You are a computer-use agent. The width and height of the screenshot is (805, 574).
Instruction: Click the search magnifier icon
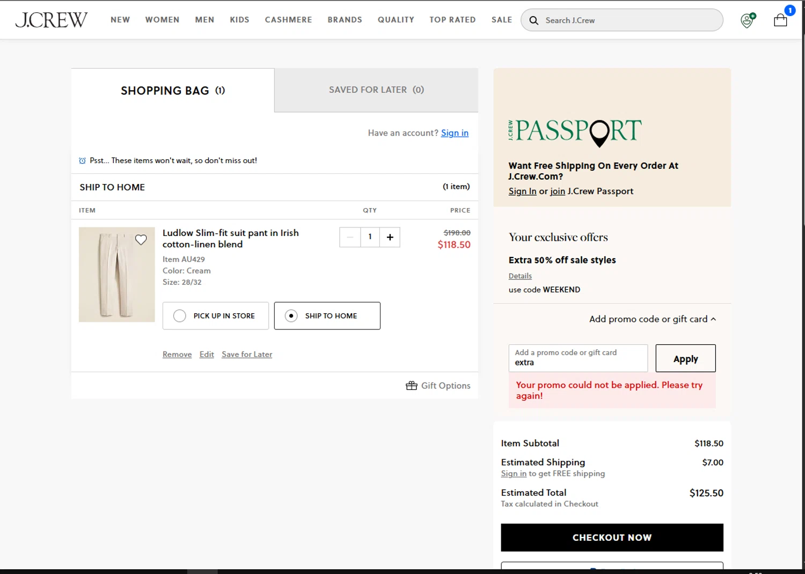533,20
